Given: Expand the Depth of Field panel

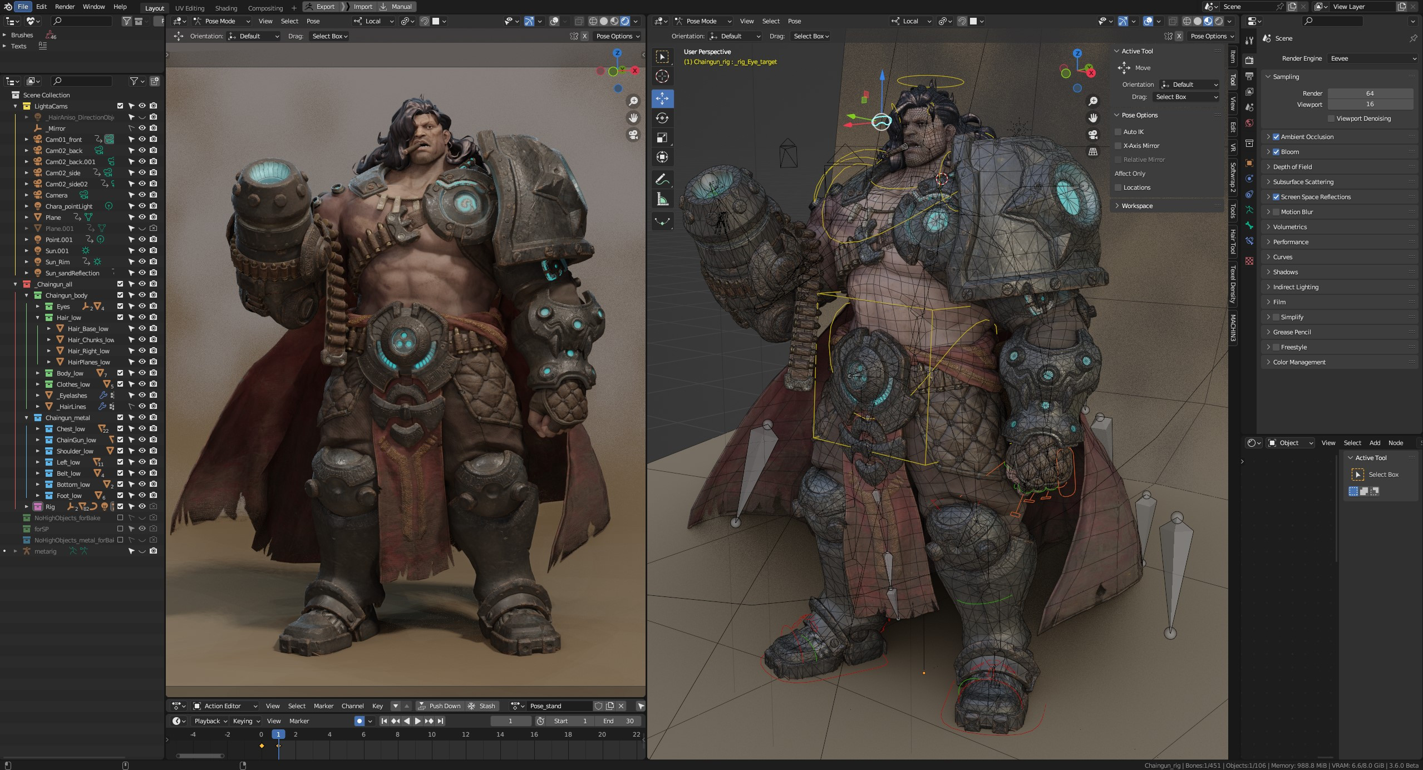Looking at the screenshot, I should [x=1340, y=167].
